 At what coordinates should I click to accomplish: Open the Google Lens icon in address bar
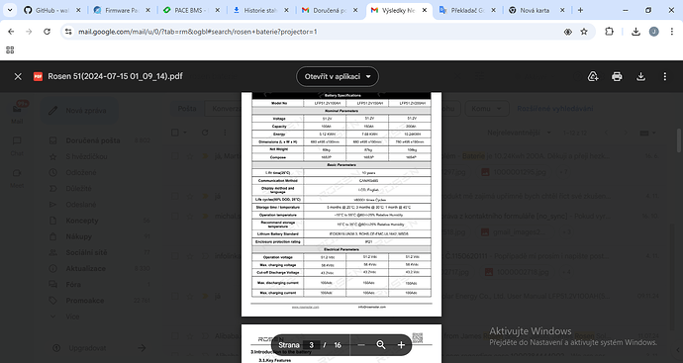tap(567, 32)
